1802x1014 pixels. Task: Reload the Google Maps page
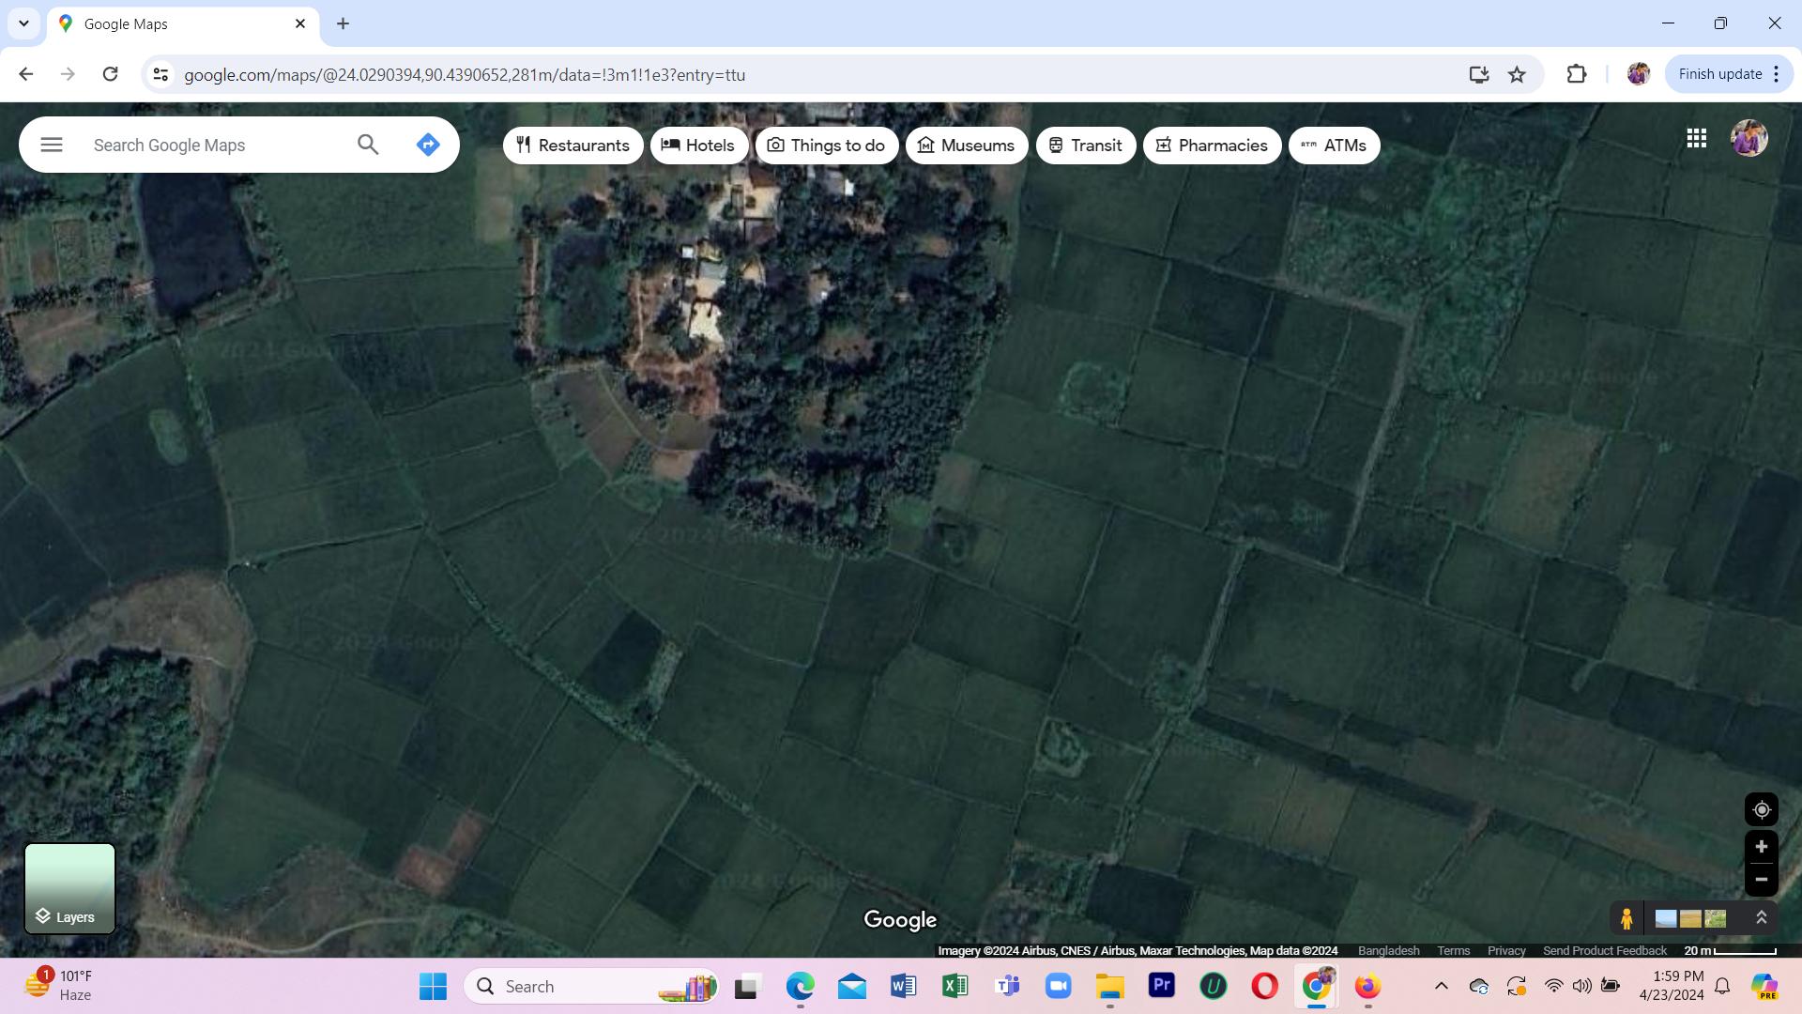point(110,74)
